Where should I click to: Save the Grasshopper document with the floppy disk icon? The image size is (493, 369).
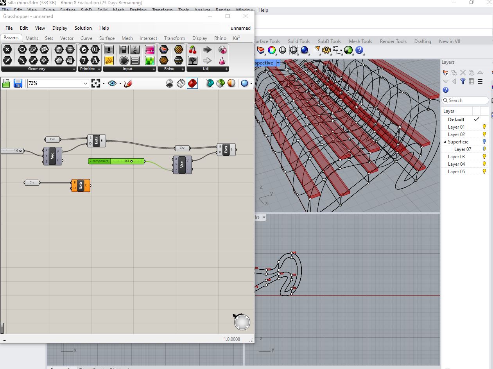[18, 83]
